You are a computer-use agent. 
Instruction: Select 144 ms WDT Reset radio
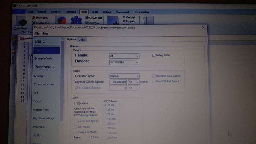(x=105, y=119)
